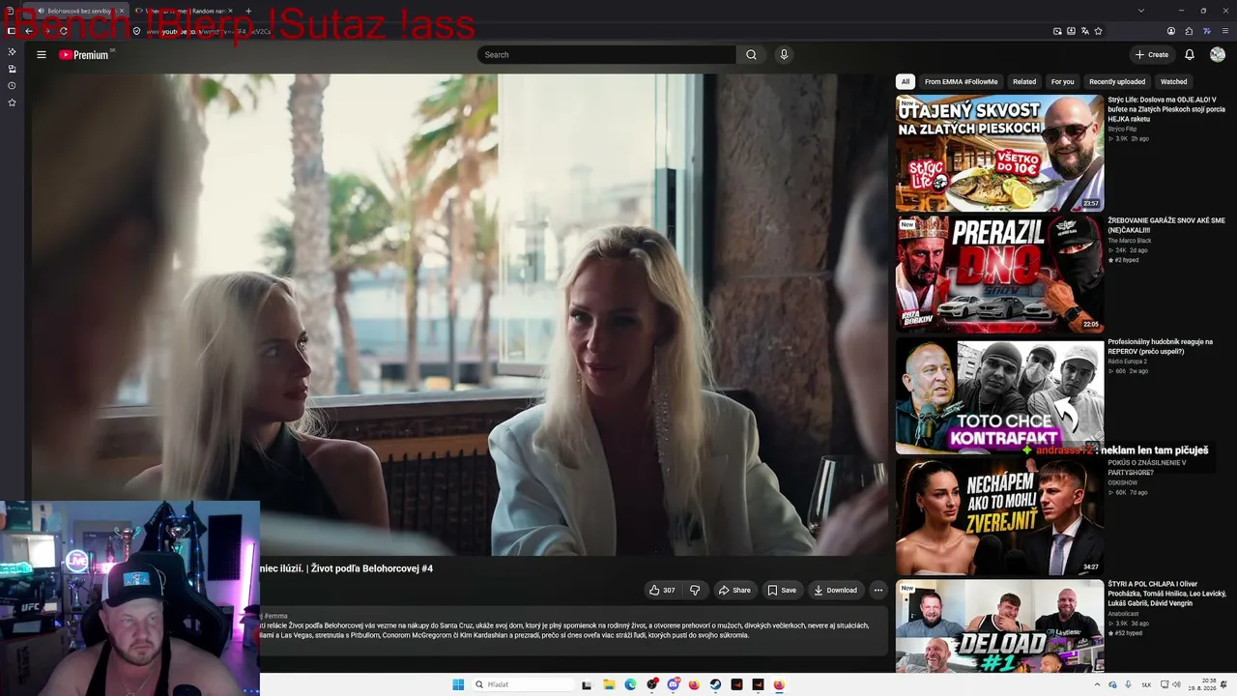
Task: Open the Nechápem ako to mohli thumbnail
Action: [x=999, y=516]
